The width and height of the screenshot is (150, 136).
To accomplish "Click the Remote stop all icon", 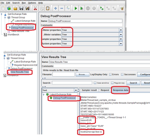I will (108, 8).
